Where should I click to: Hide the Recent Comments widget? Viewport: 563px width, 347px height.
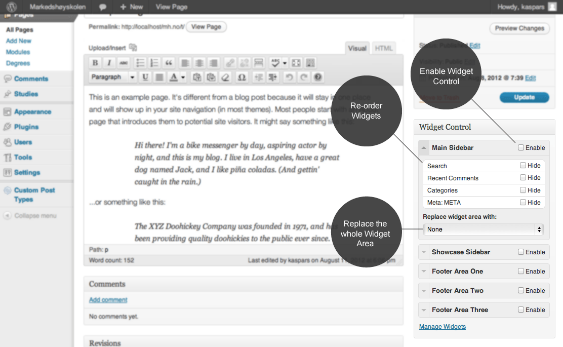click(522, 178)
